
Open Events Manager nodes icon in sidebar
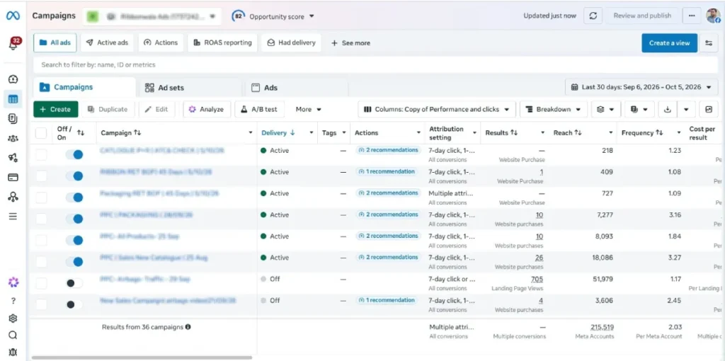tap(13, 197)
